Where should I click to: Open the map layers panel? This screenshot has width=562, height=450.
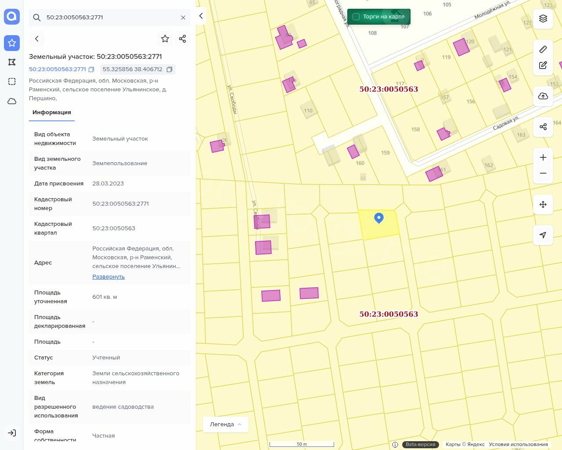point(543,18)
